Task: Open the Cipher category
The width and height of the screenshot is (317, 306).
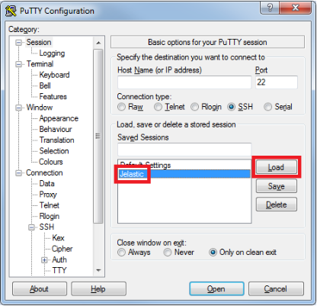Action: 62,249
